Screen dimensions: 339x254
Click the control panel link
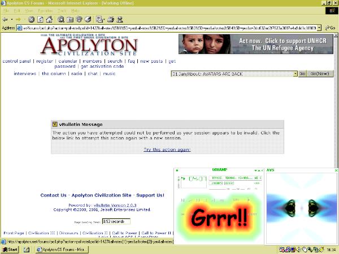[17, 61]
